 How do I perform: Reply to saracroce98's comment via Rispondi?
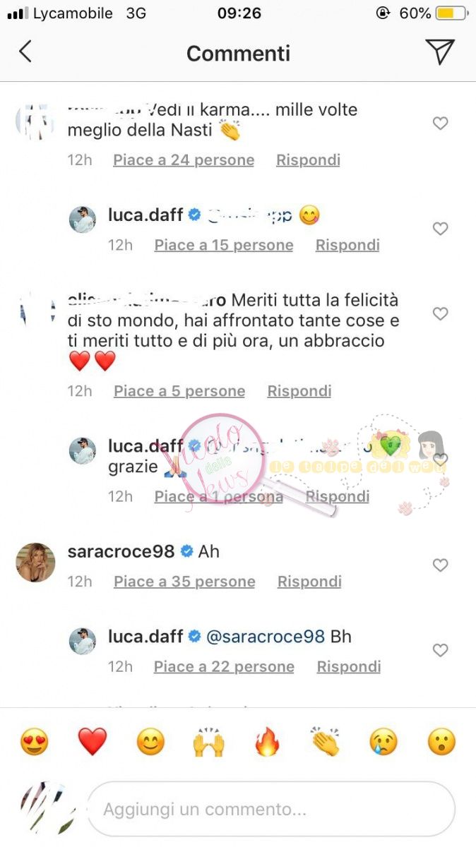tap(309, 582)
